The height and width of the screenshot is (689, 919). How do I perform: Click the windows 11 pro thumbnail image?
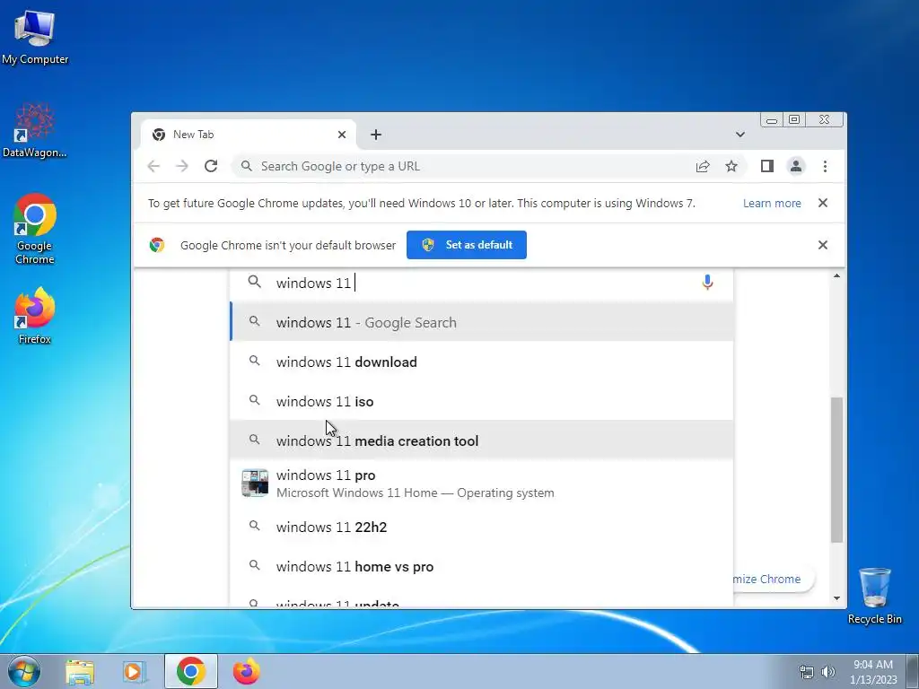tap(255, 483)
